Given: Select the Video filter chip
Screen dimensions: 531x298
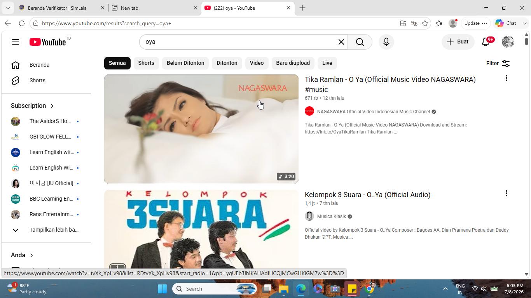Looking at the screenshot, I should pos(257,63).
